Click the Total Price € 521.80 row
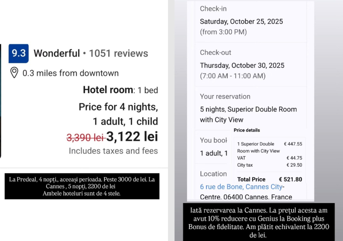Screen dimensions: 343x241 (x=269, y=179)
